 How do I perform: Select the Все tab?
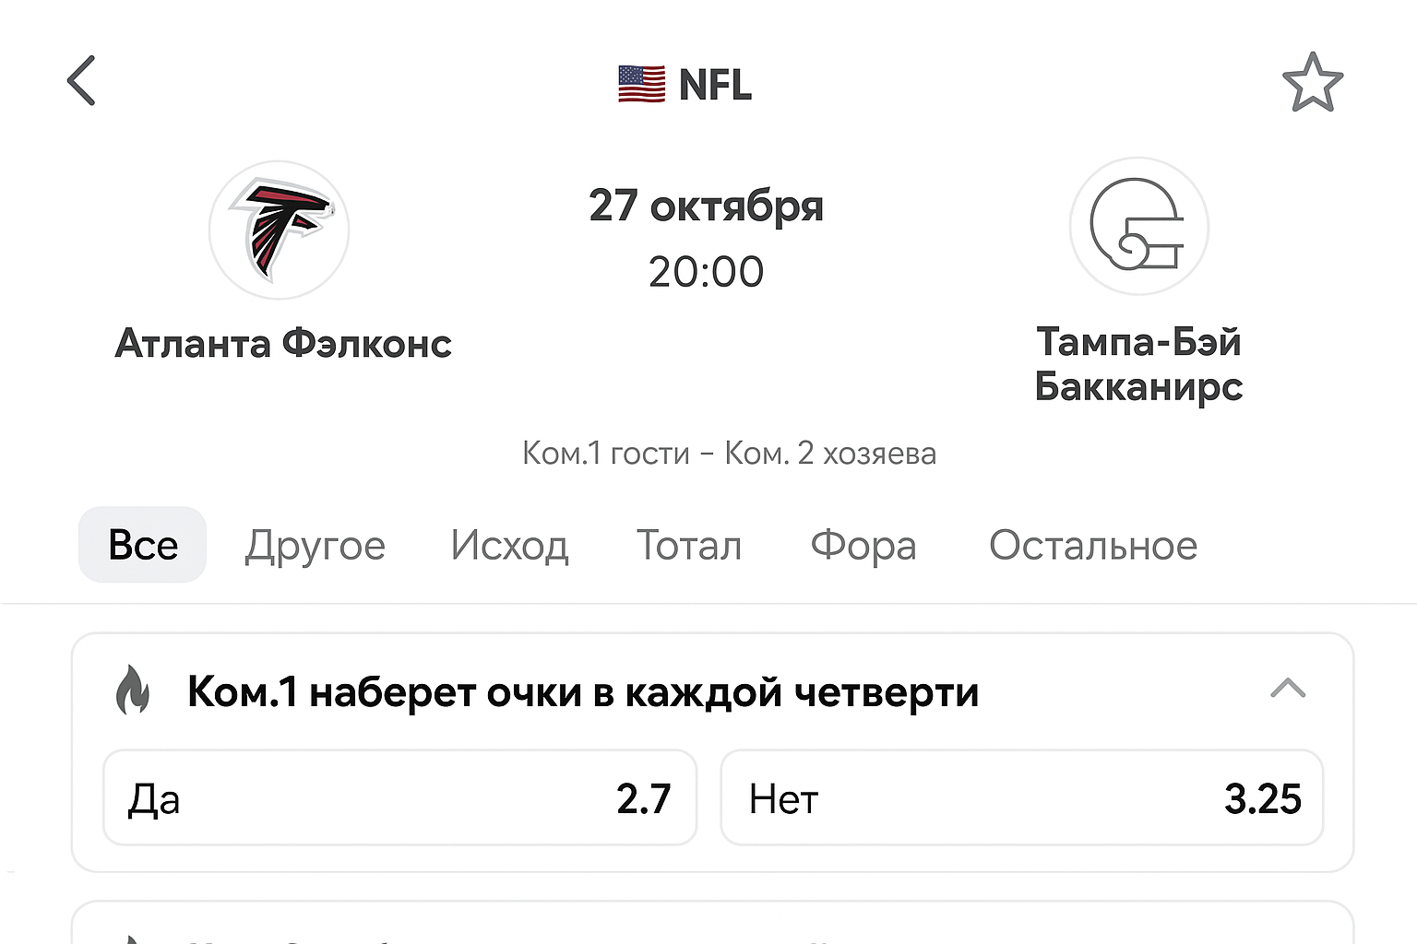(x=142, y=545)
